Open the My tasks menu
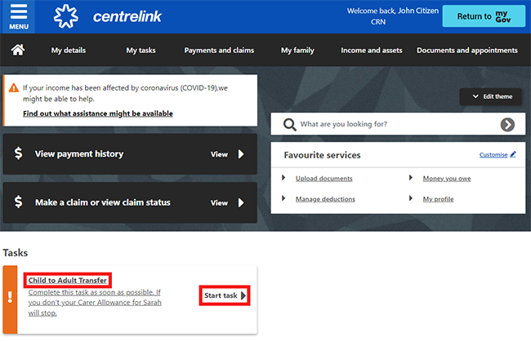 pos(141,51)
